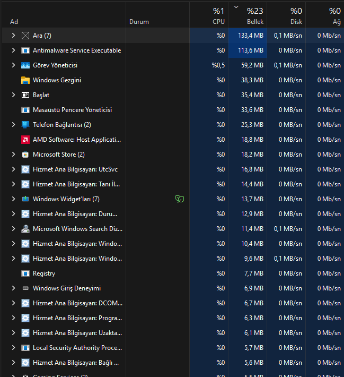The image size is (344, 377).
Task: Select the Masaüstü Pencere Yöneticisi name
Action: [x=72, y=110]
